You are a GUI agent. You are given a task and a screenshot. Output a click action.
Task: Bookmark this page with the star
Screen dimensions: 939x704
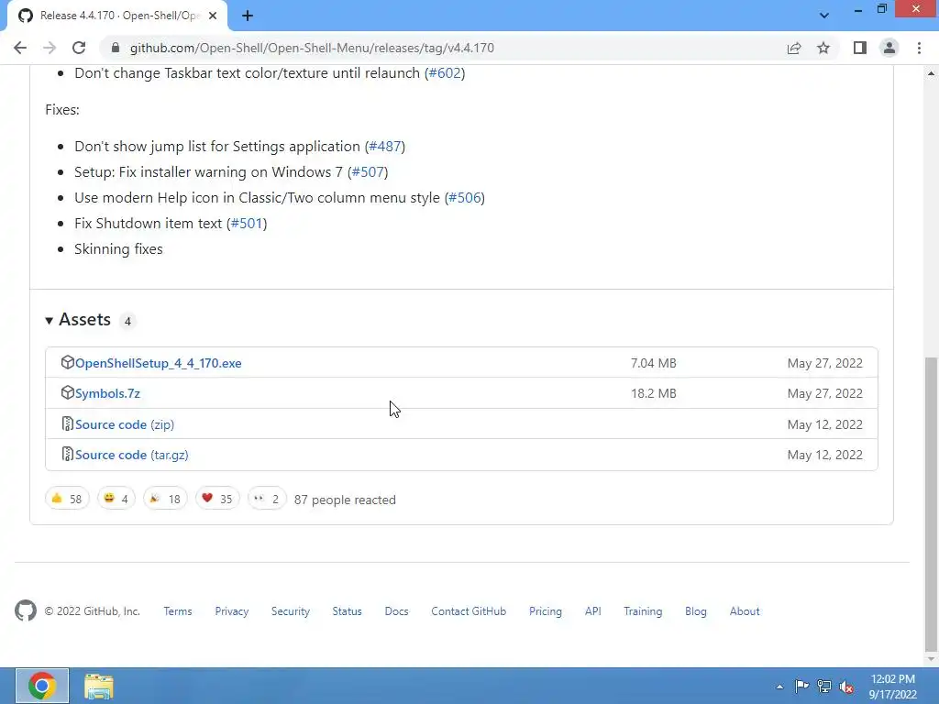(823, 48)
